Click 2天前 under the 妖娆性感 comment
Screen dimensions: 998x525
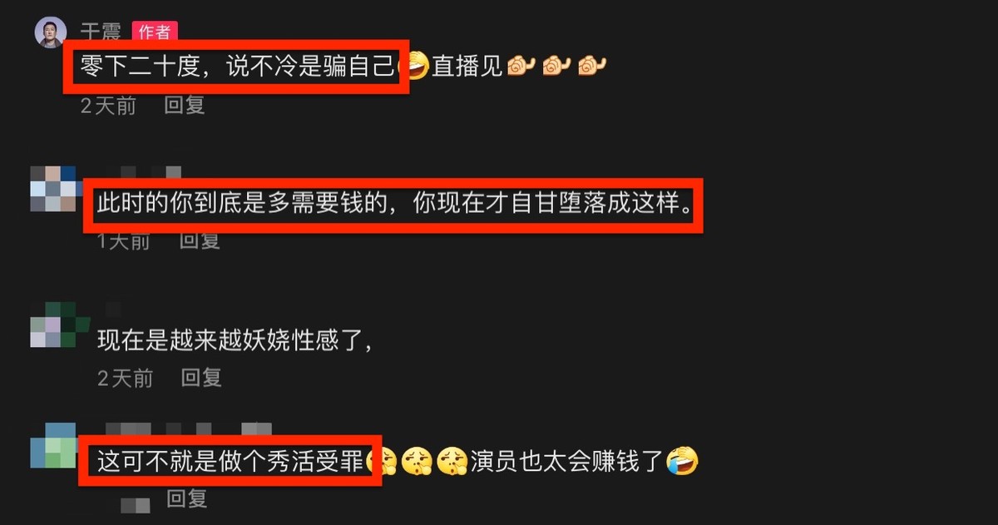tap(125, 378)
